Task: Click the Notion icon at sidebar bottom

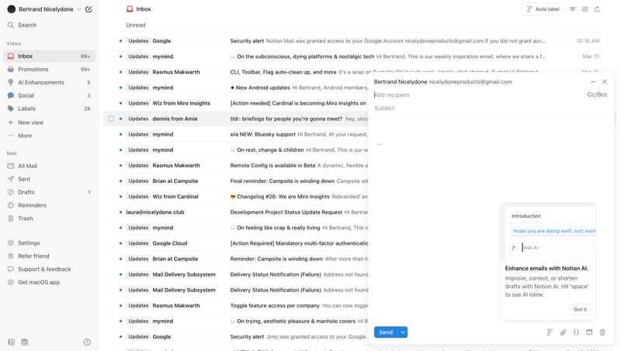Action: point(11,342)
